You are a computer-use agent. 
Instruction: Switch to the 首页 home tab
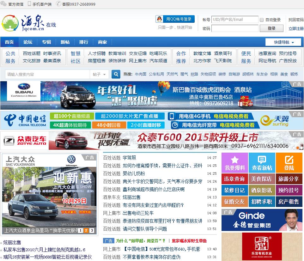coord(9,42)
